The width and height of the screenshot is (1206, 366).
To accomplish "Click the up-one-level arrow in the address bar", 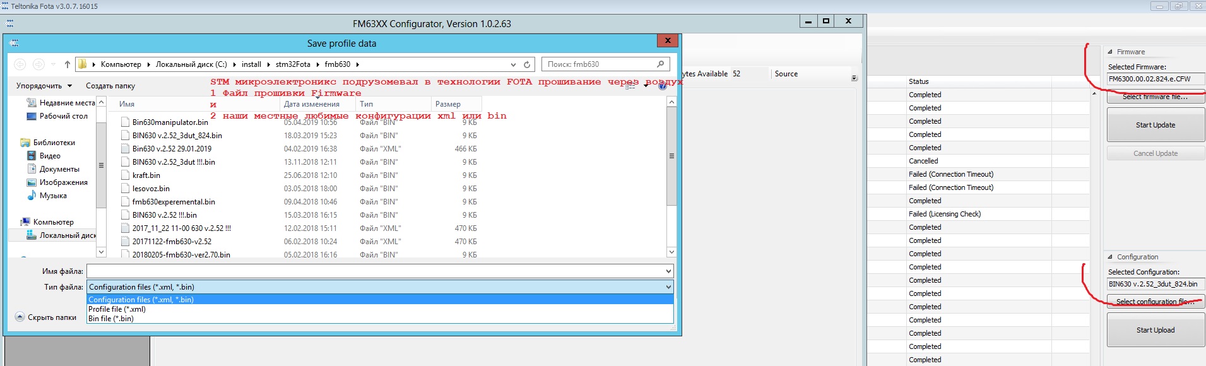I will coord(67,64).
